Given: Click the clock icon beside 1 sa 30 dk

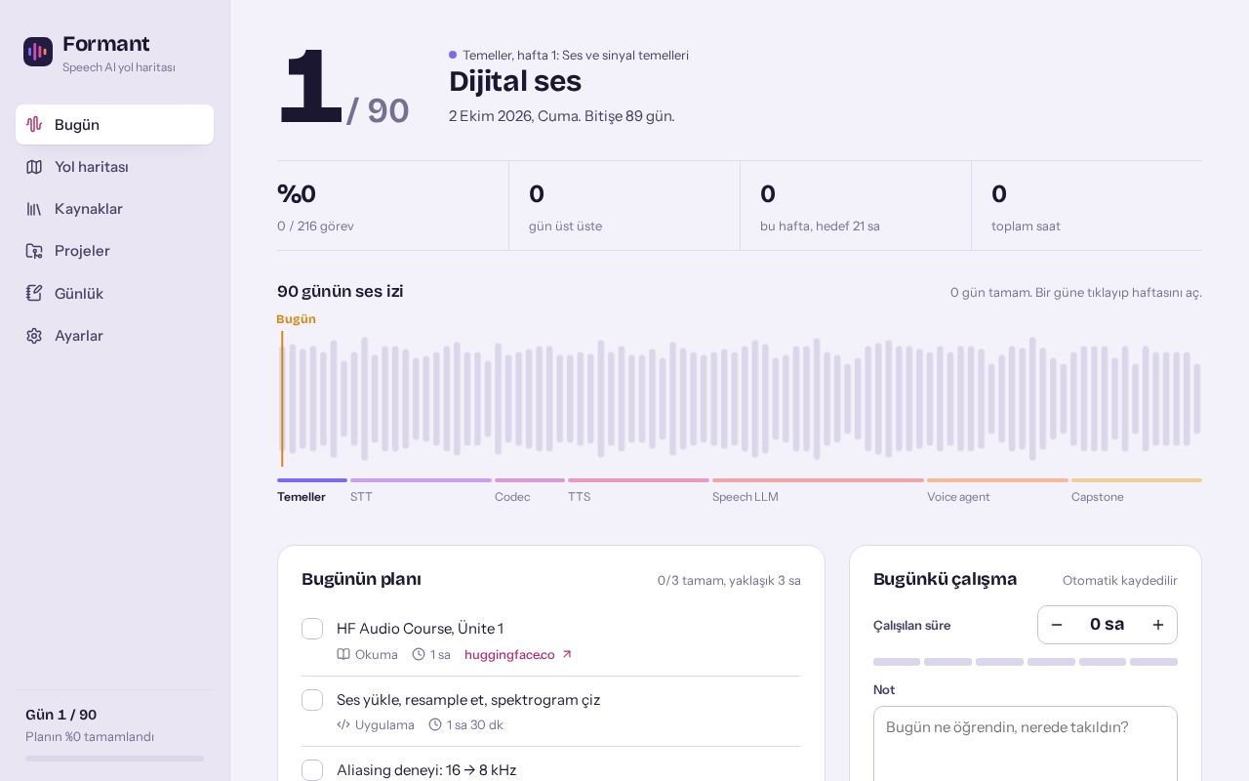Looking at the screenshot, I should [x=435, y=724].
